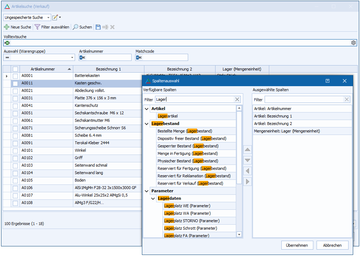Run search with Suchen magnifier

pos(75,27)
